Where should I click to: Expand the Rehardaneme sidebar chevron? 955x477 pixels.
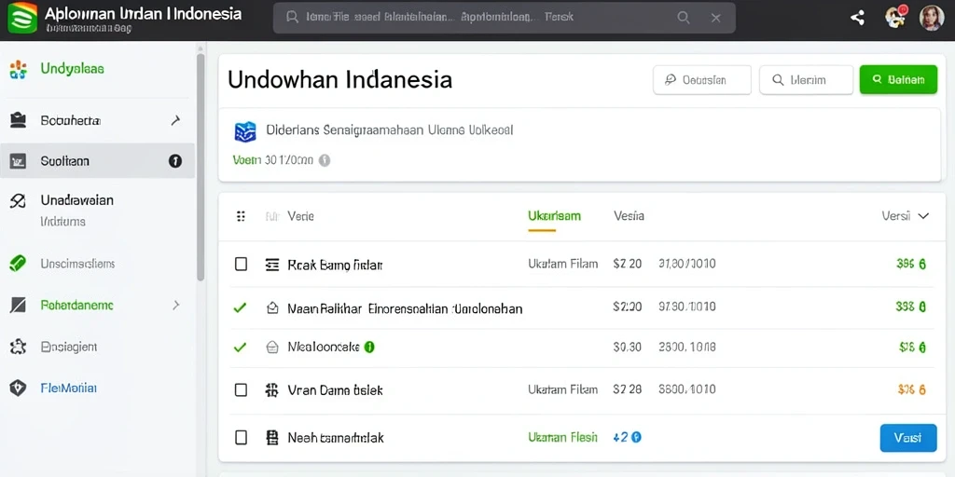point(176,305)
